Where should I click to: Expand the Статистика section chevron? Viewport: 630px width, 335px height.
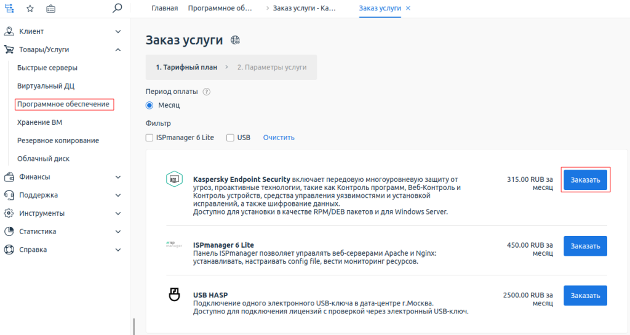point(118,232)
